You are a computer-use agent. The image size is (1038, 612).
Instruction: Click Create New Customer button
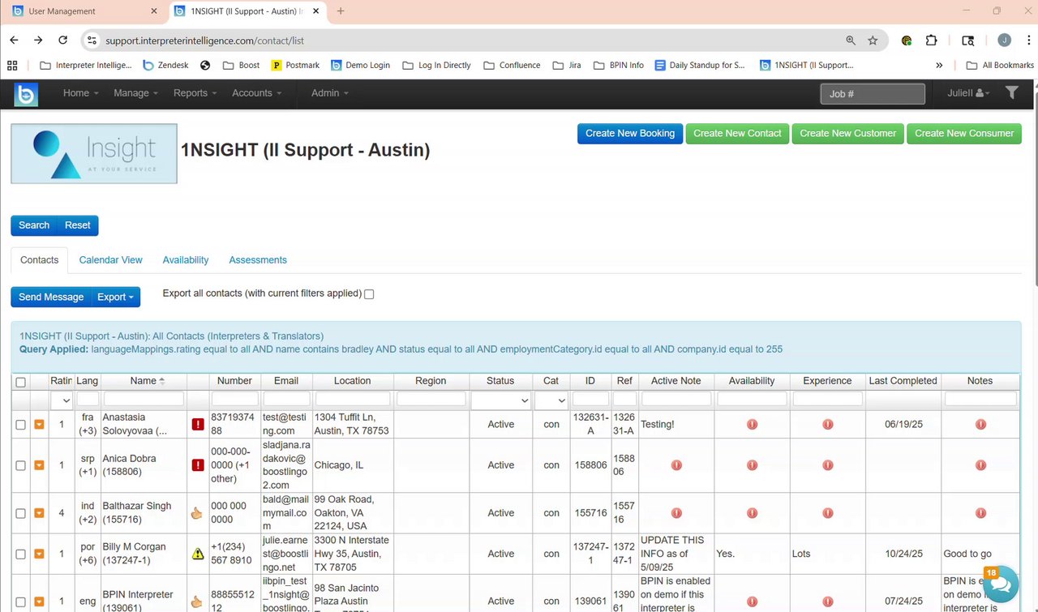848,134
